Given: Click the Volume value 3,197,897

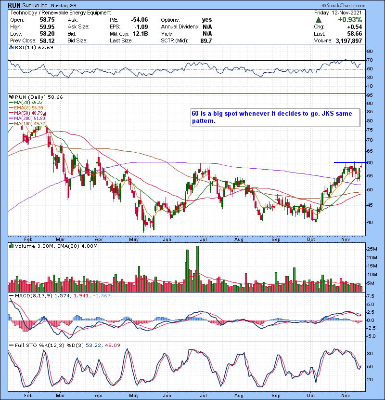Looking at the screenshot, I should (x=349, y=40).
